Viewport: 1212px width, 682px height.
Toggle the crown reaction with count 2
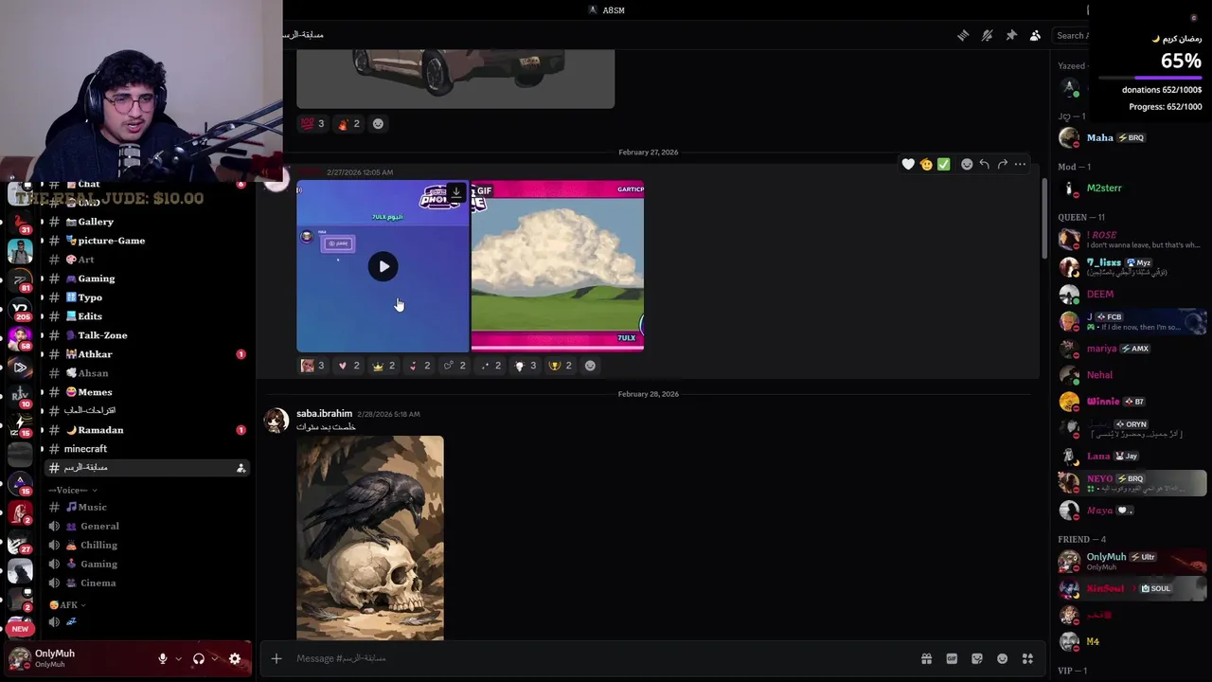(x=383, y=366)
